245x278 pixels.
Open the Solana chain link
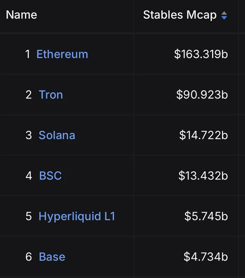tap(57, 135)
